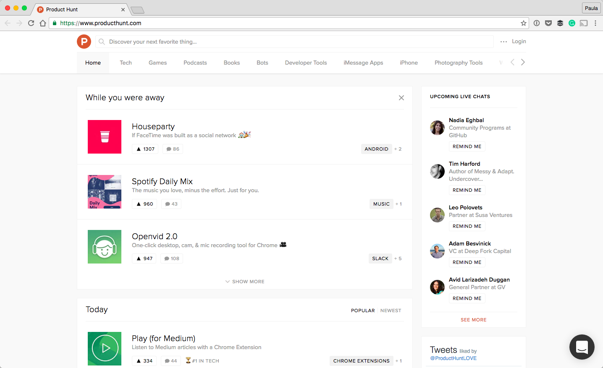The height and width of the screenshot is (368, 603).
Task: Click the Cast icon in the toolbar
Action: pos(584,23)
